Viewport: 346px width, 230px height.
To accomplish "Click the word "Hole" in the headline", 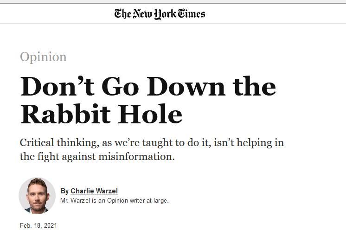I will (150, 114).
